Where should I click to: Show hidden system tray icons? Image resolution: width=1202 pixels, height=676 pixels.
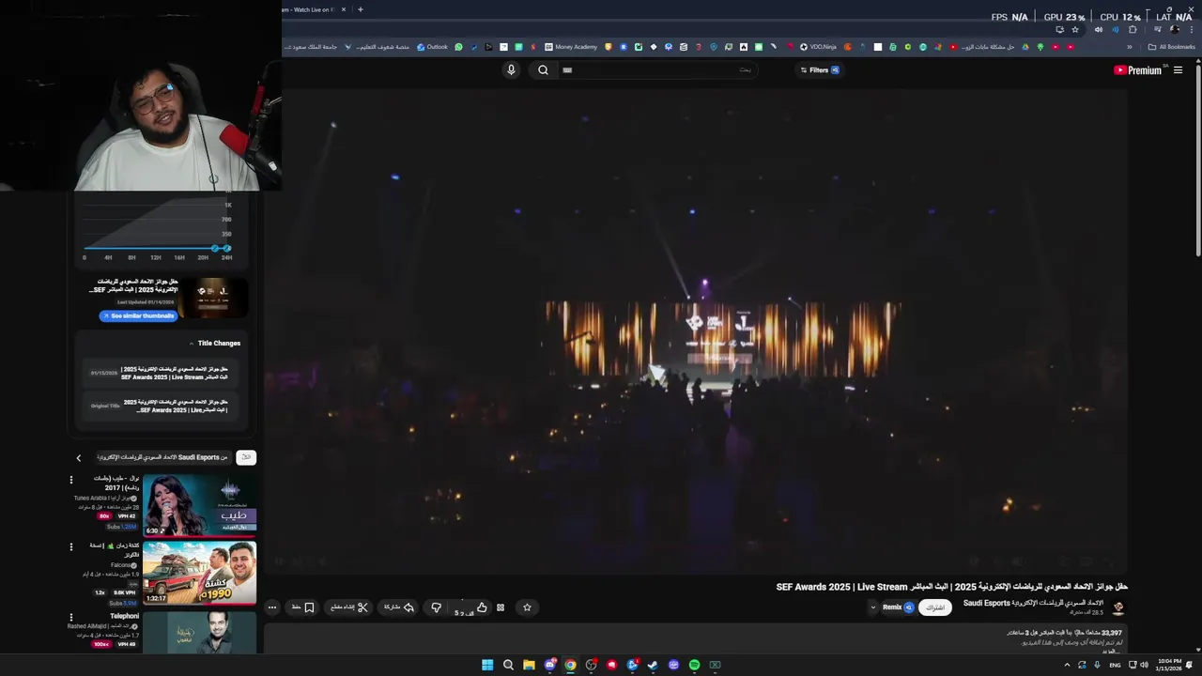1067,665
